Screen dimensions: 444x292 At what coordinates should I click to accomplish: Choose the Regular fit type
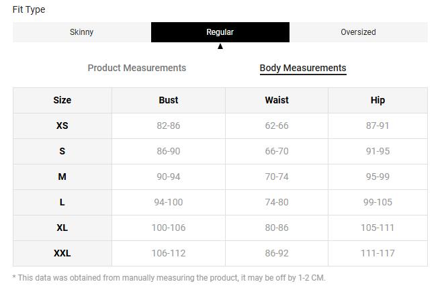[220, 32]
